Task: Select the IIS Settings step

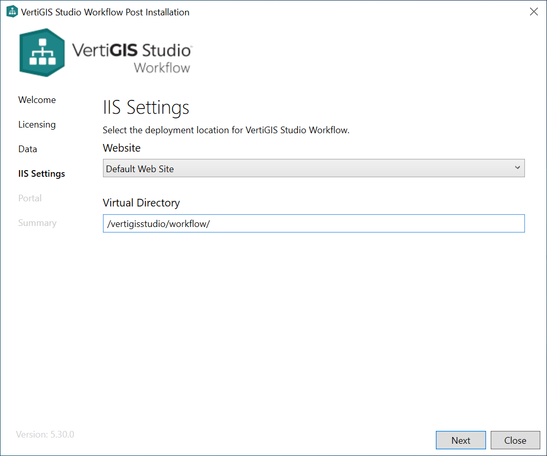Action: pyautogui.click(x=41, y=174)
